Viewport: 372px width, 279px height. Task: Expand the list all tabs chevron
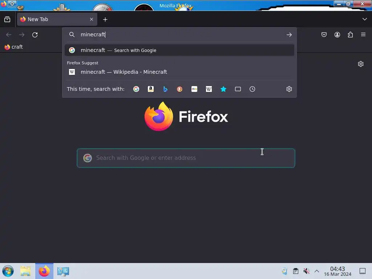[364, 19]
